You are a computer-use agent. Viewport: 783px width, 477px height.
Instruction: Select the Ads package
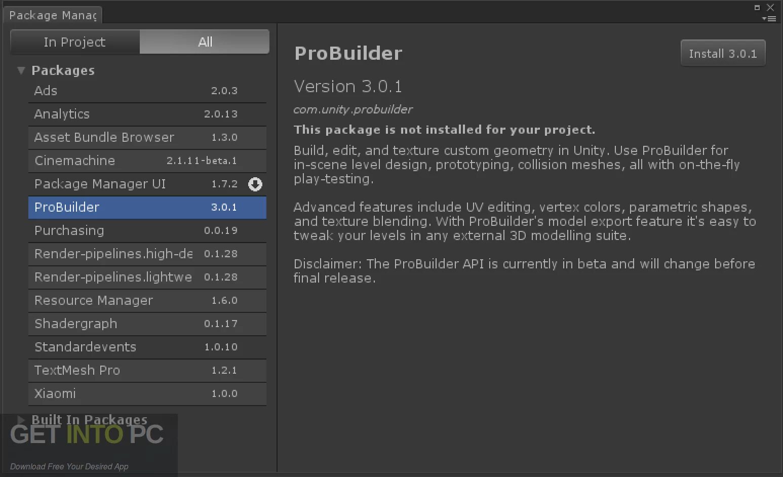(x=147, y=91)
